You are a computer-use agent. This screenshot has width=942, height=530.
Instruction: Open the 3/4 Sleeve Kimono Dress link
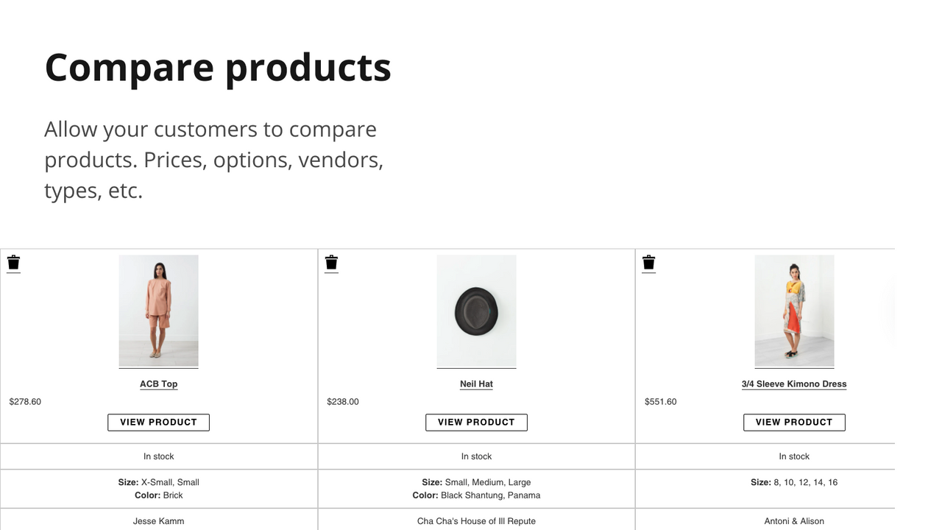point(794,384)
